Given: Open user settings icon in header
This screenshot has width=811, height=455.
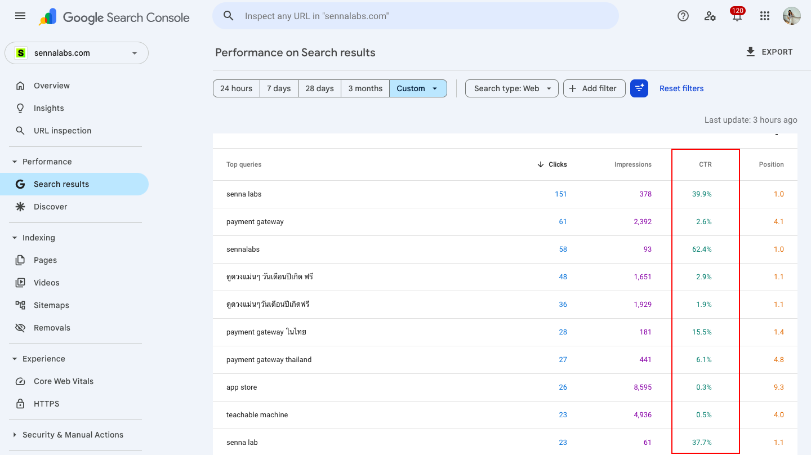Looking at the screenshot, I should tap(710, 16).
